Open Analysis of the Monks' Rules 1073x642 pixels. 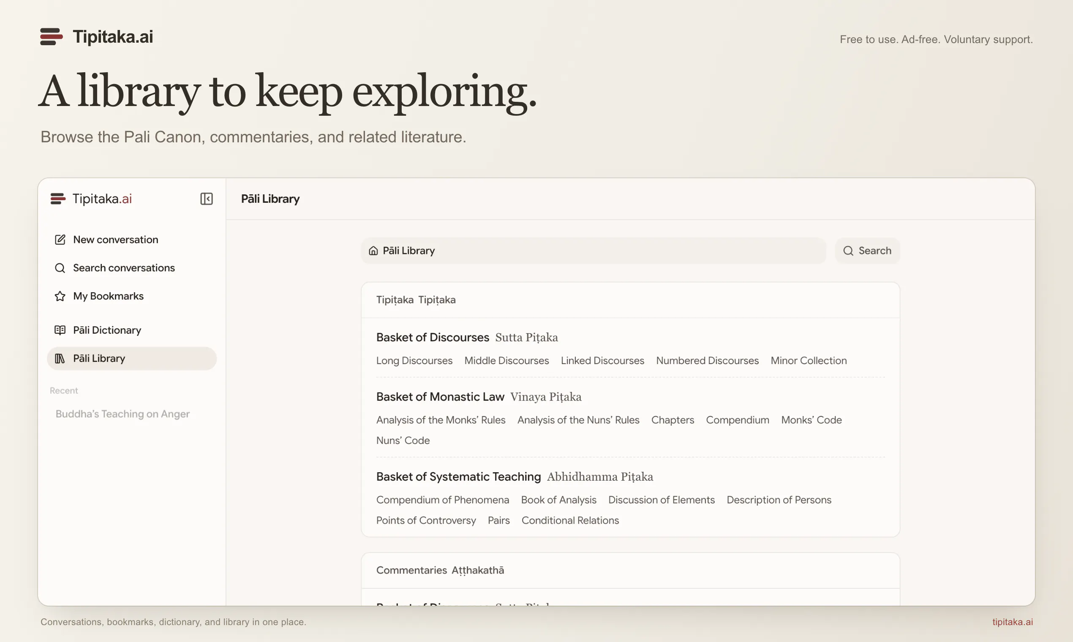pyautogui.click(x=441, y=420)
